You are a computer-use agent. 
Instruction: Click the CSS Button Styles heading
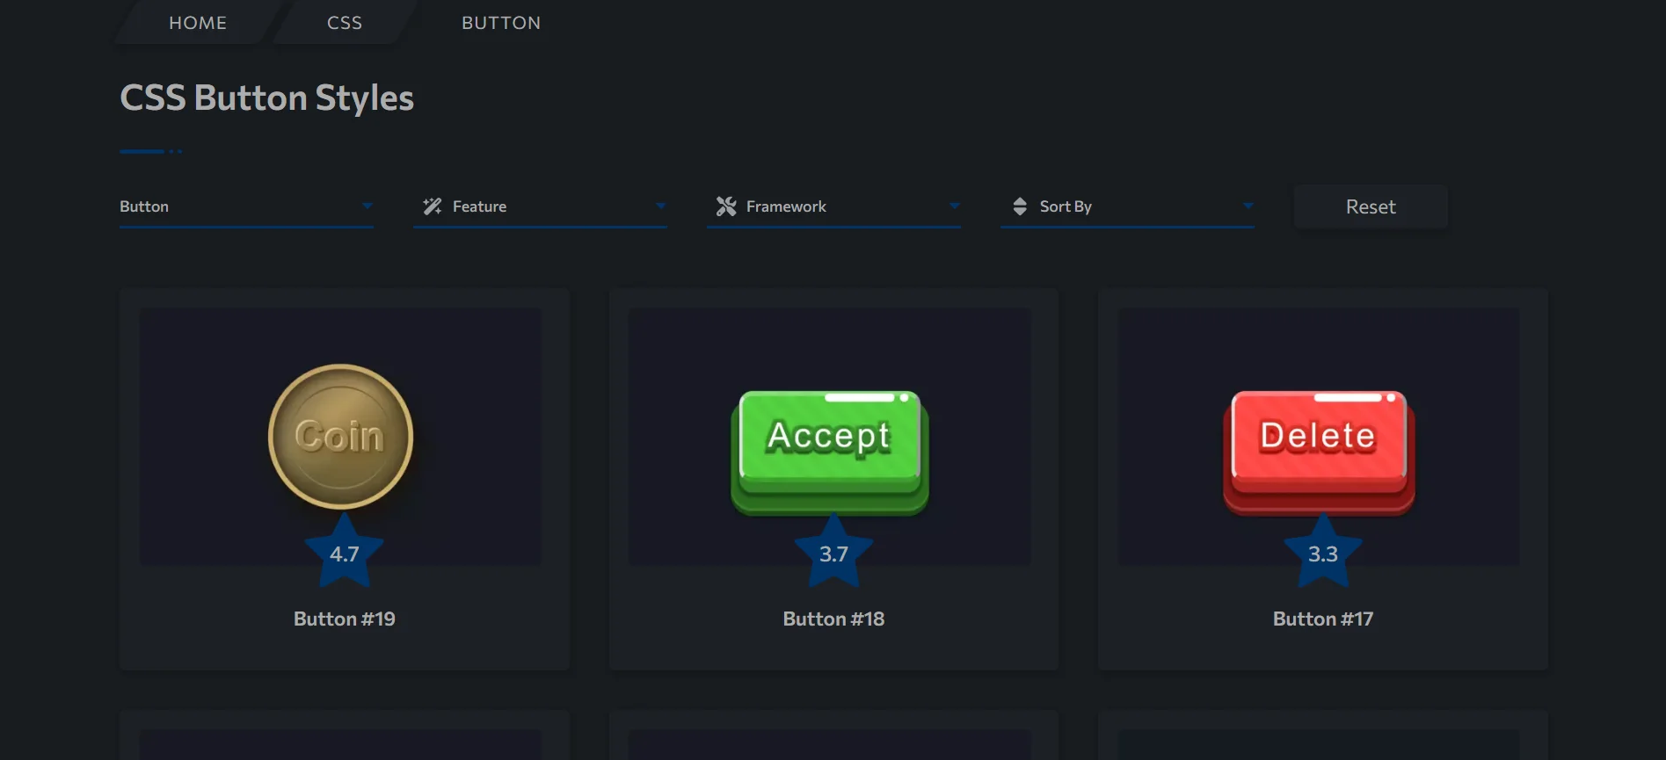click(x=266, y=98)
